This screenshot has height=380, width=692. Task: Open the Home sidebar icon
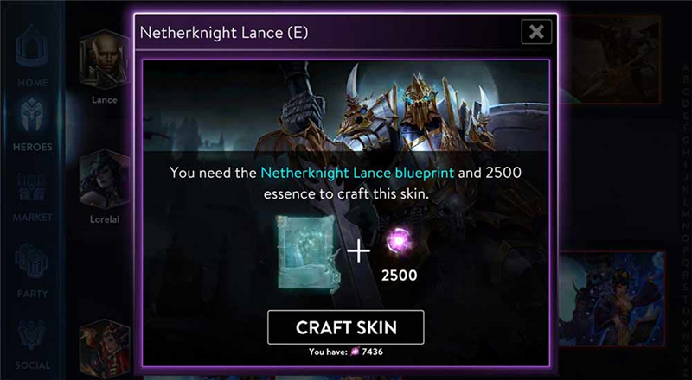pyautogui.click(x=32, y=55)
